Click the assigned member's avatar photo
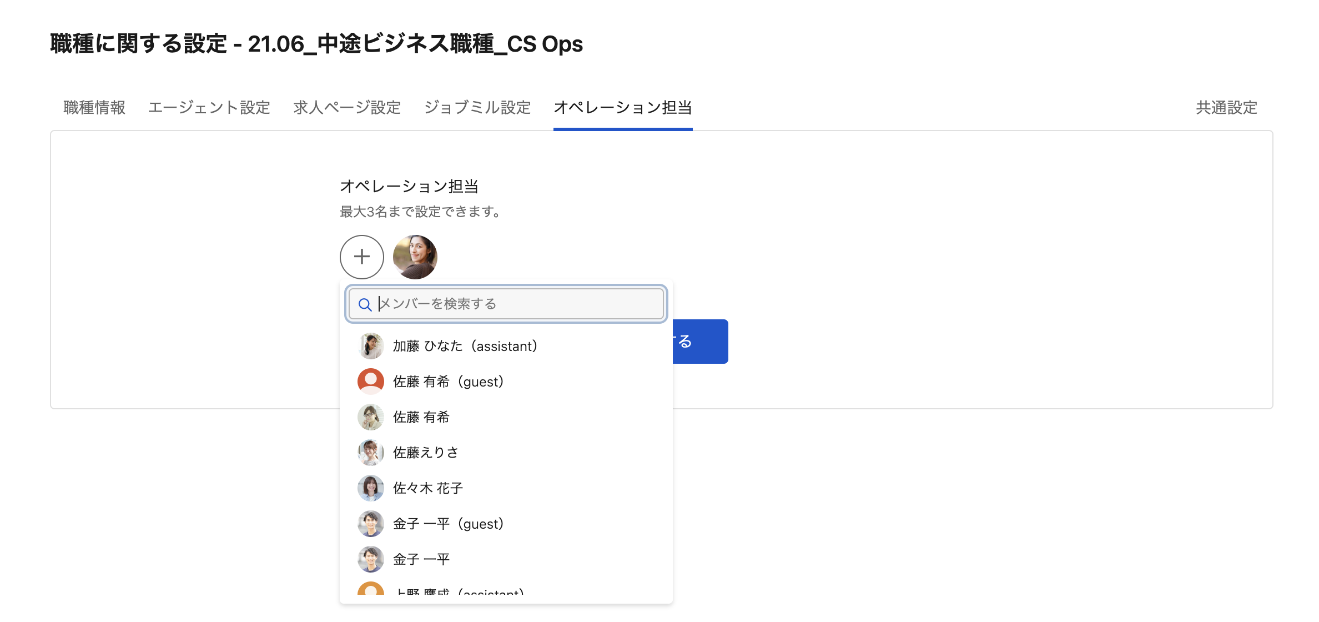 415,257
